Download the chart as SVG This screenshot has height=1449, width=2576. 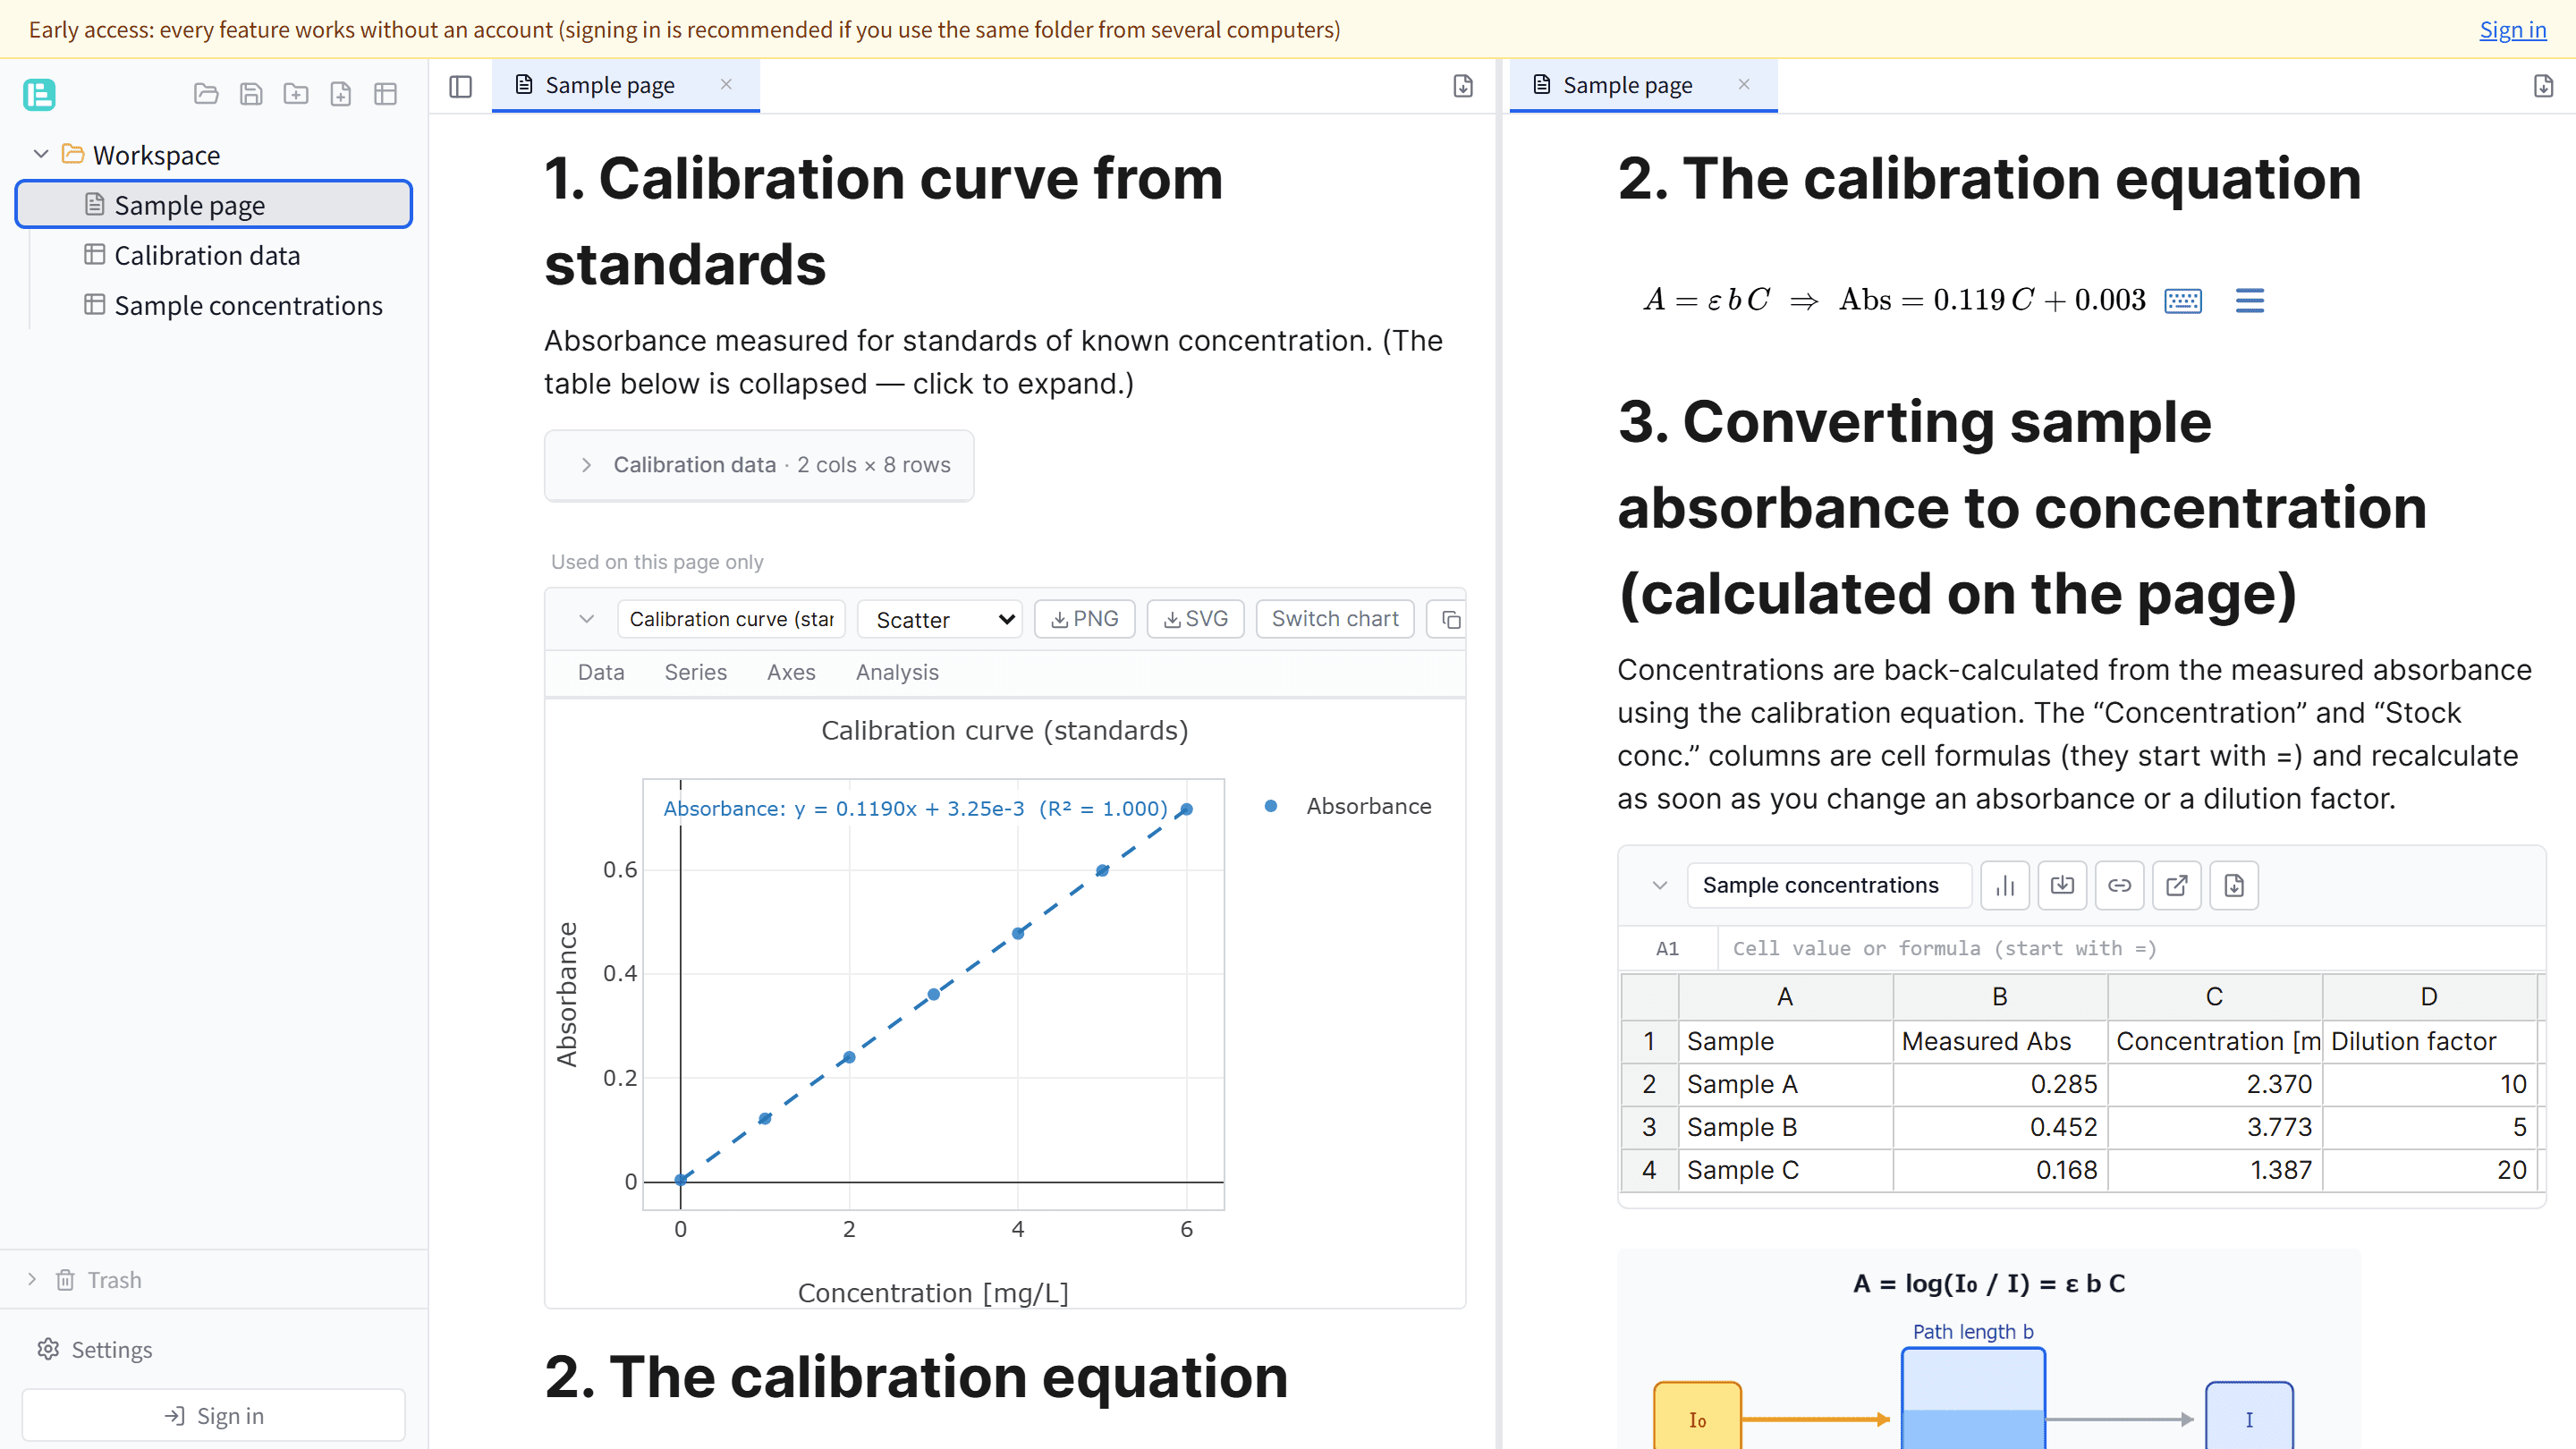point(1196,620)
